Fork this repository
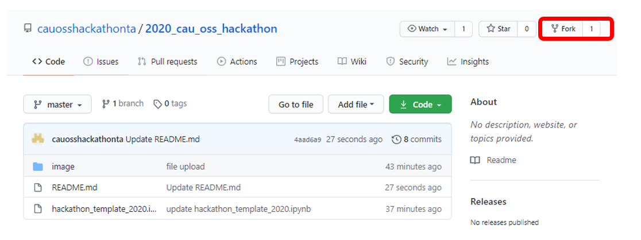Viewport: 641px width, 240px height. tap(563, 29)
